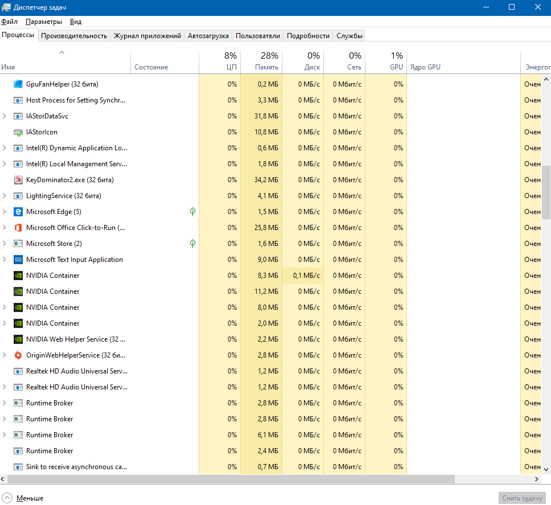Click the LightingService process icon
551x505 pixels.
click(x=18, y=196)
